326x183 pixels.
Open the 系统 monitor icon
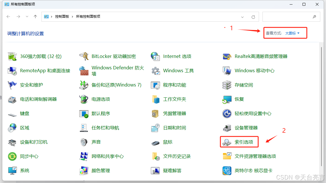pos(12,170)
